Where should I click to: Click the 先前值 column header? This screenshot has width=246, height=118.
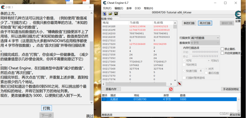click(x=163, y=23)
